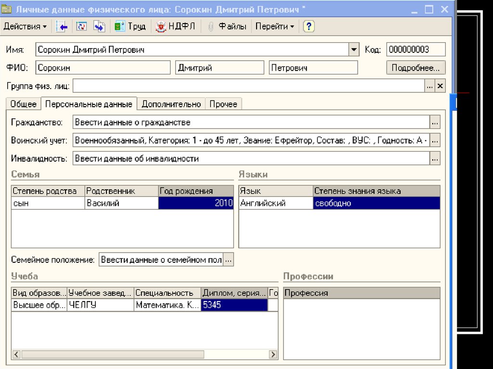This screenshot has height=369, width=493.
Task: Click the Подробнее... button
Action: click(x=415, y=68)
